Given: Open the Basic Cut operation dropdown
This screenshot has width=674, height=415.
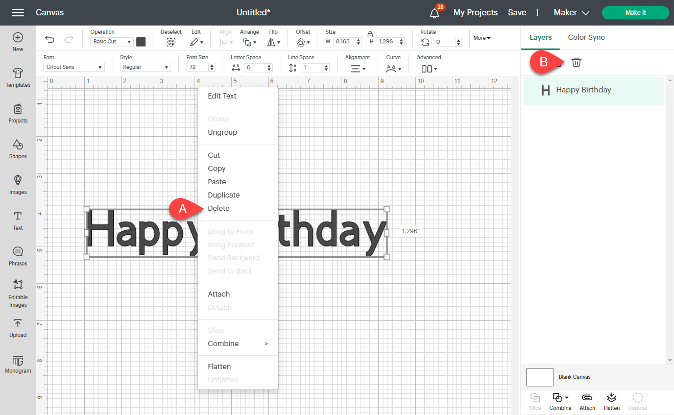Looking at the screenshot, I should [111, 41].
